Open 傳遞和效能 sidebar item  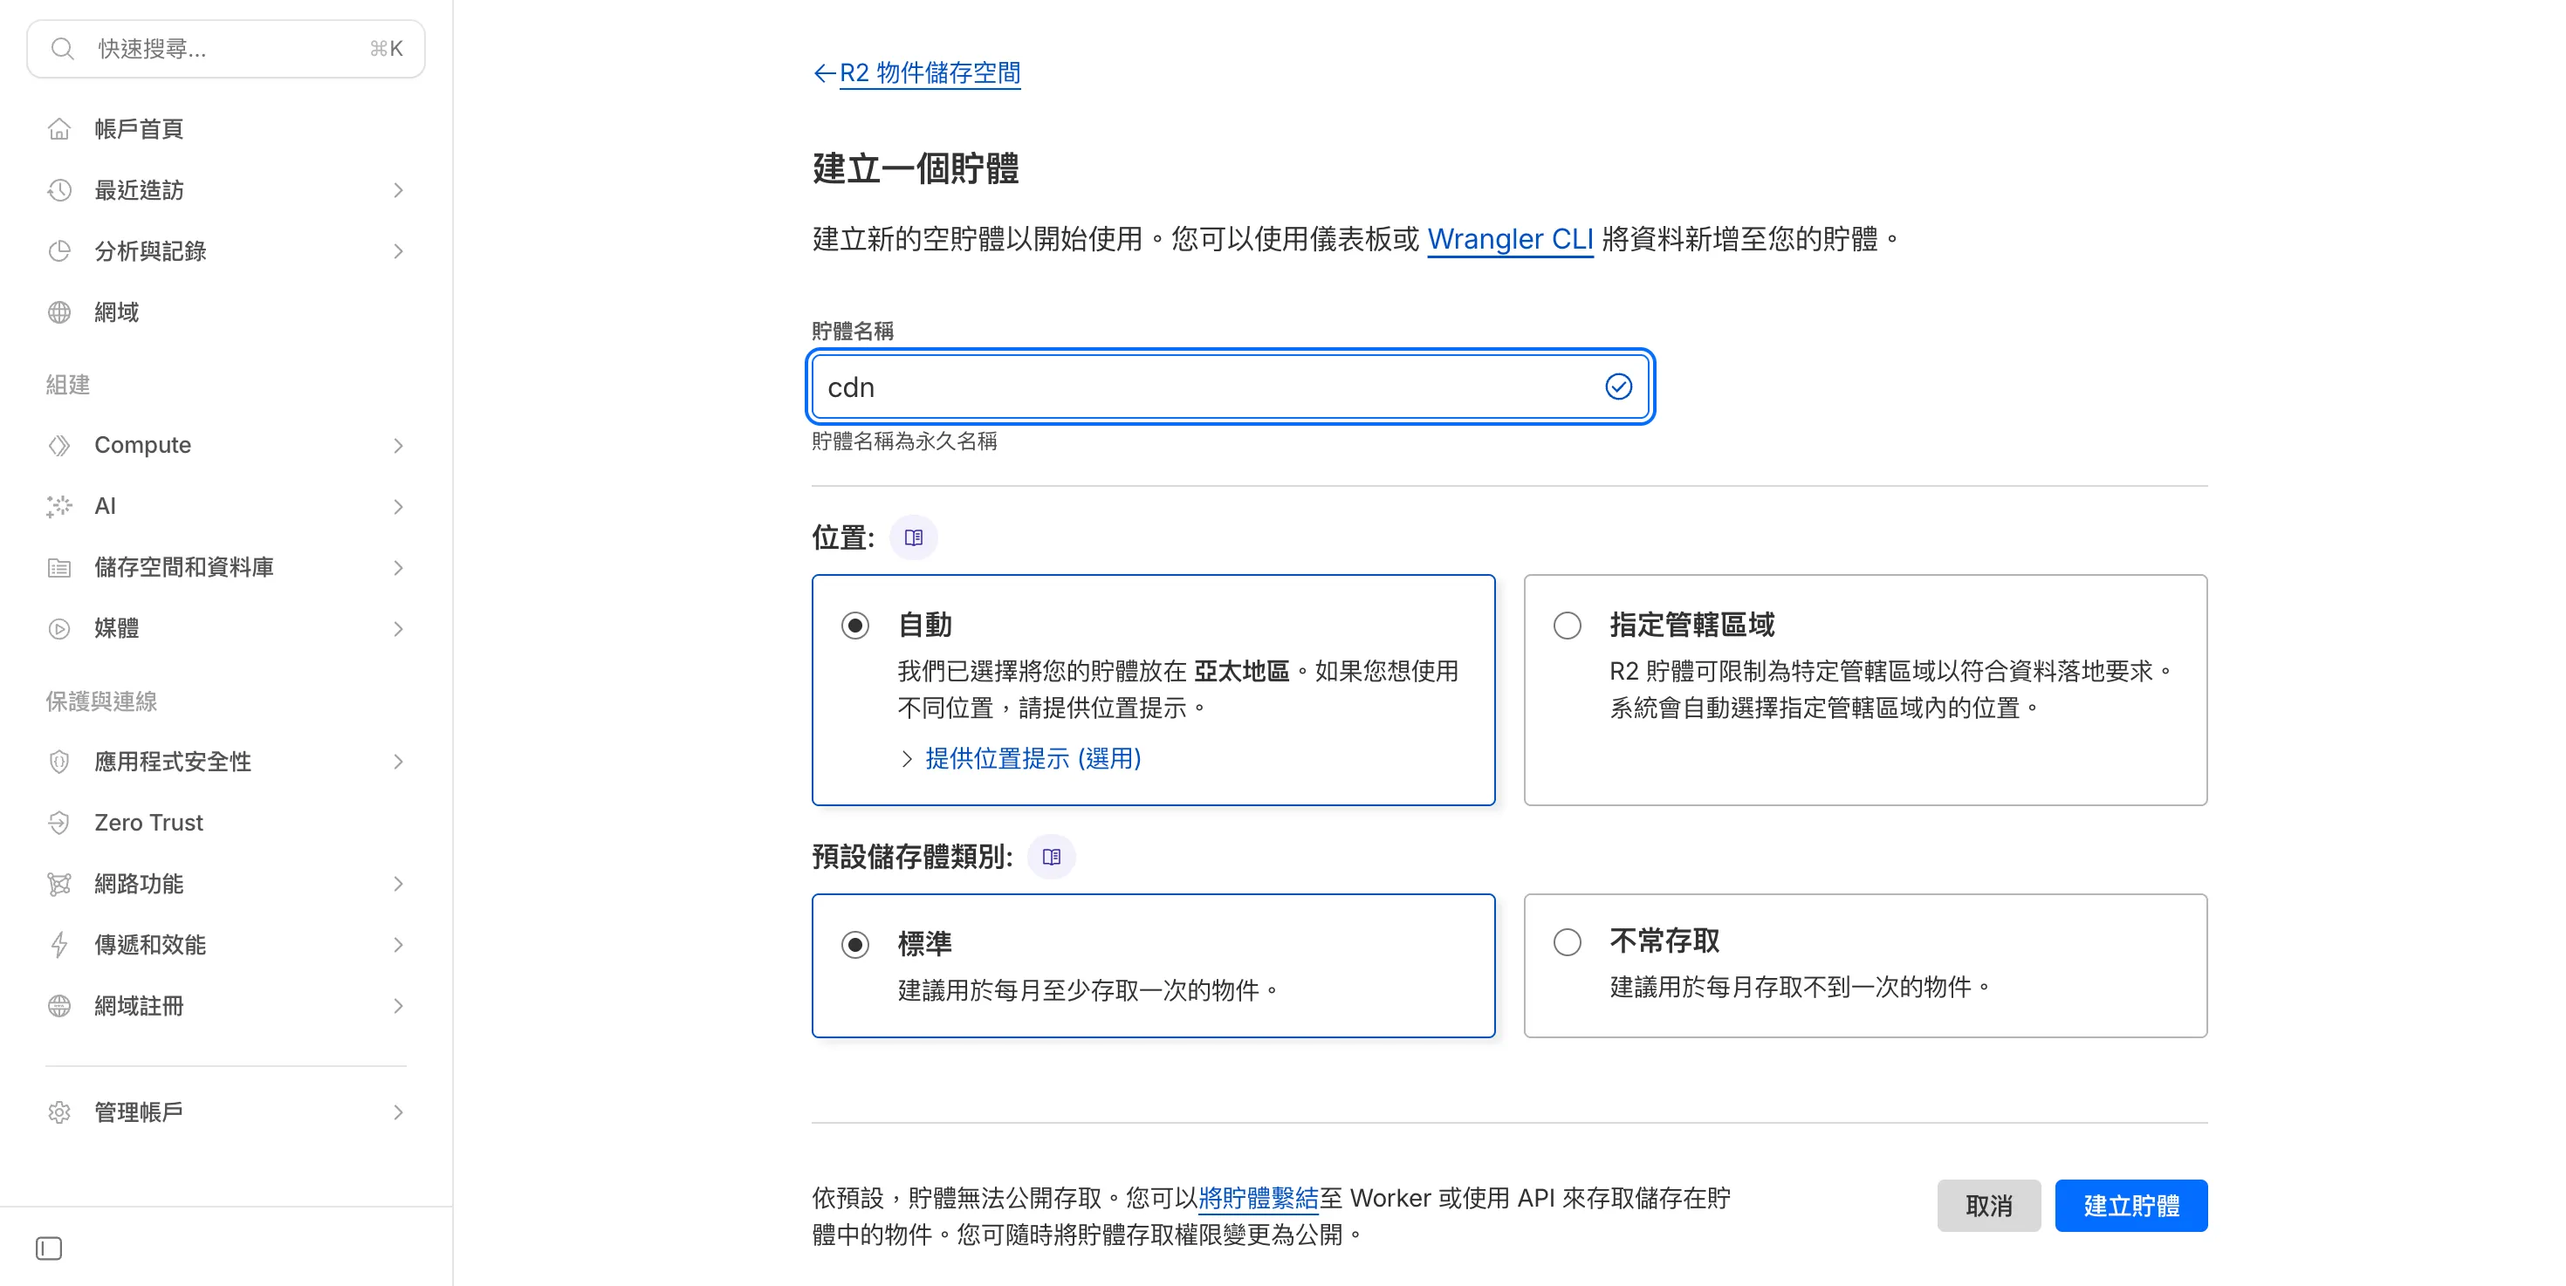150,945
